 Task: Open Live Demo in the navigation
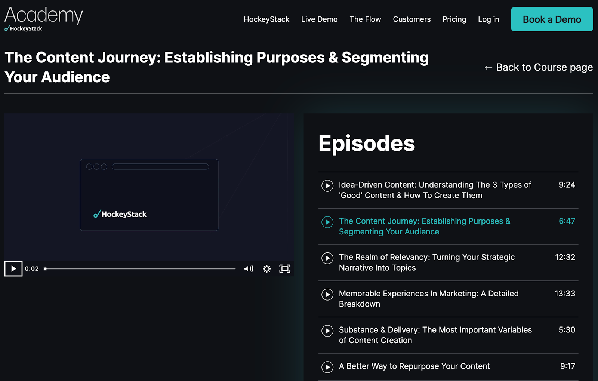coord(319,19)
